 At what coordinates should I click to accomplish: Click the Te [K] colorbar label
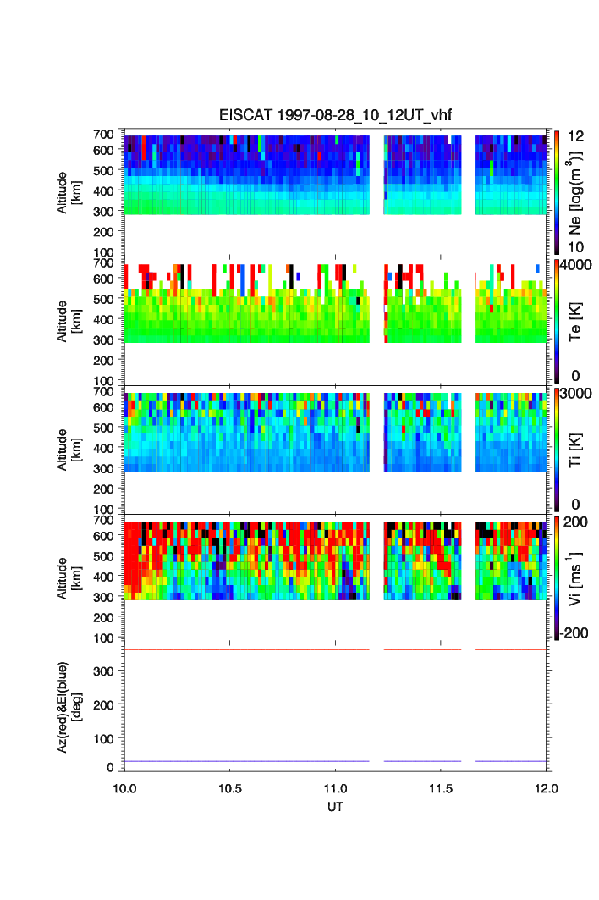[x=575, y=322]
